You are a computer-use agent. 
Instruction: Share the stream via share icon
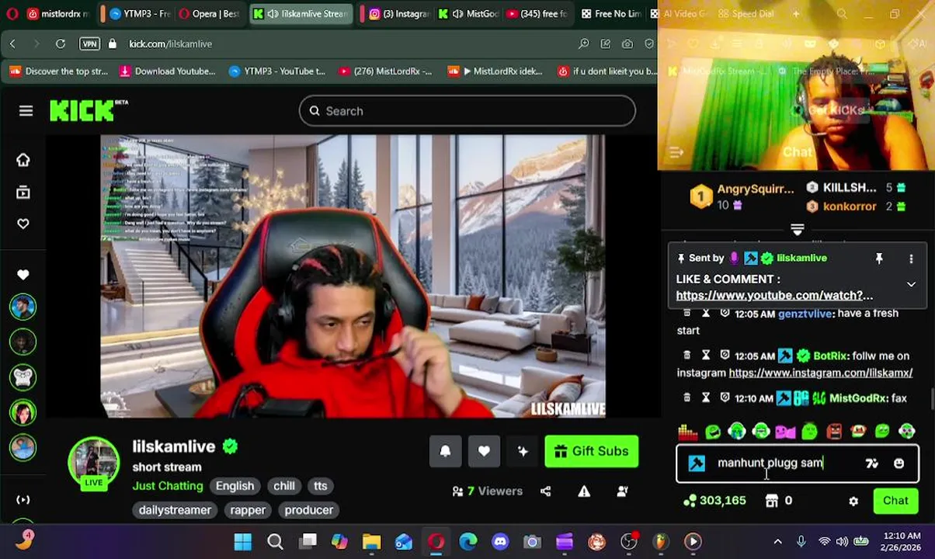tap(546, 491)
